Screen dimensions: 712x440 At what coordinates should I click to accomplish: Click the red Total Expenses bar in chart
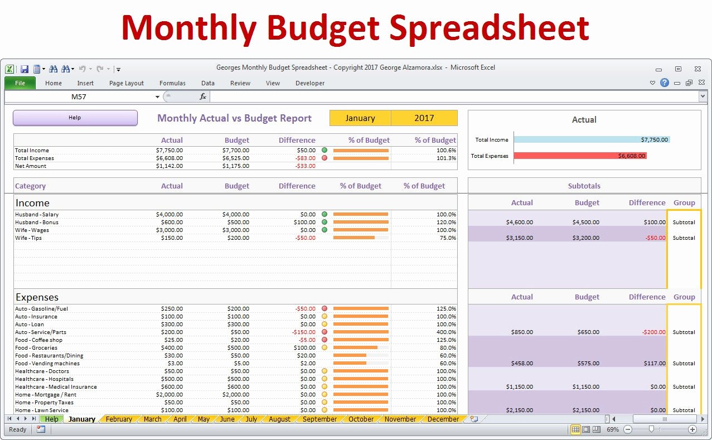tap(580, 156)
